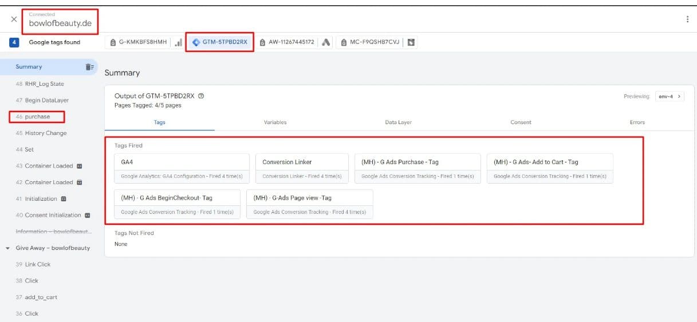The height and width of the screenshot is (322, 697).
Task: Click the icon beside 40 Consent Initialization
Action: pyautogui.click(x=88, y=215)
